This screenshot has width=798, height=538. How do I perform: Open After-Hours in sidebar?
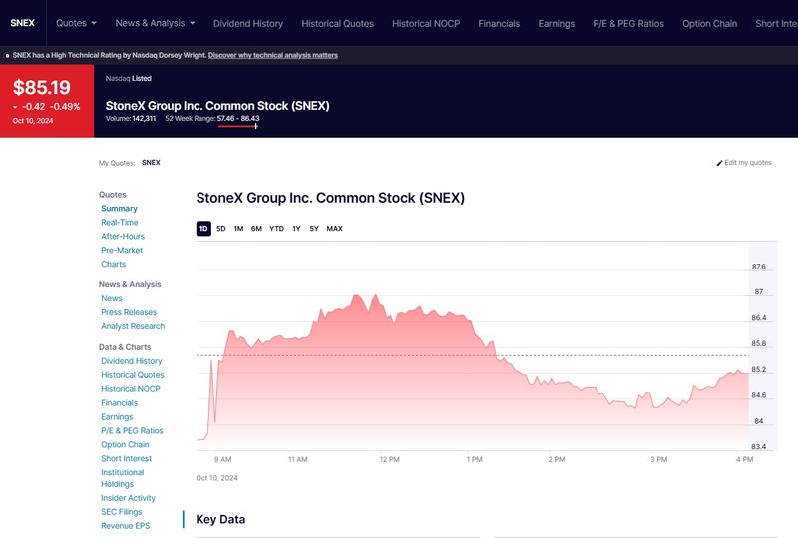coord(123,236)
